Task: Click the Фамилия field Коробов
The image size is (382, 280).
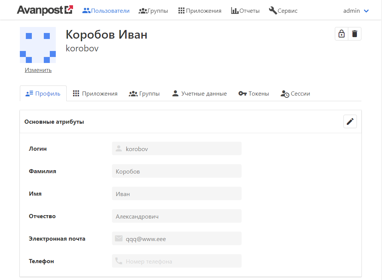Action: tap(177, 171)
